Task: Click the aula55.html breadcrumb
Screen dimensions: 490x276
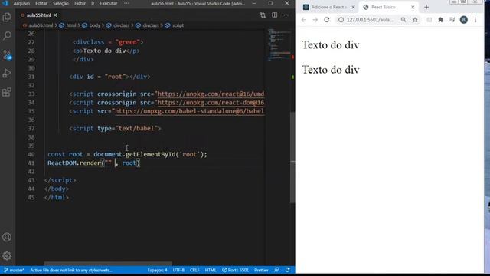Action: (x=41, y=25)
